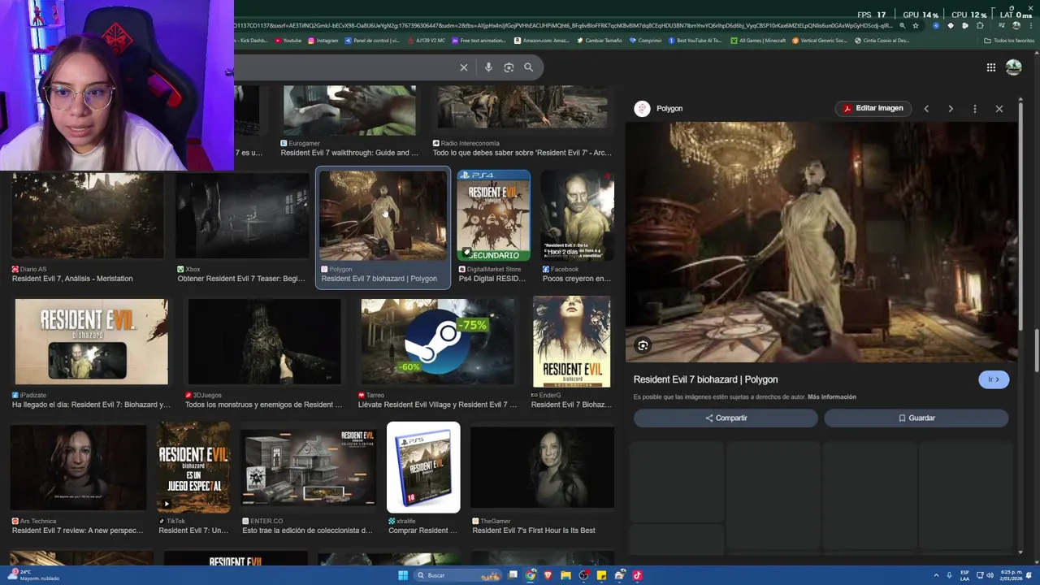
Task: Open the Google account avatar menu
Action: click(x=1013, y=67)
